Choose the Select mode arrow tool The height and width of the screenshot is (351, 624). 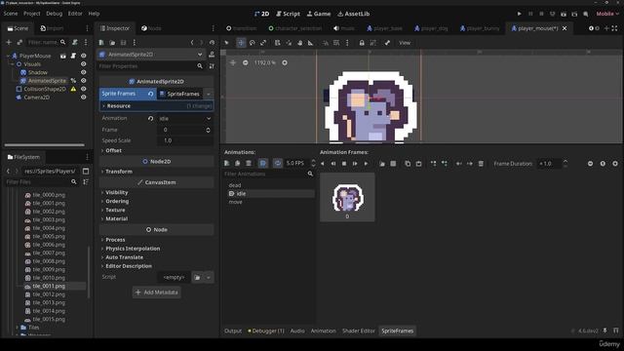pos(226,43)
